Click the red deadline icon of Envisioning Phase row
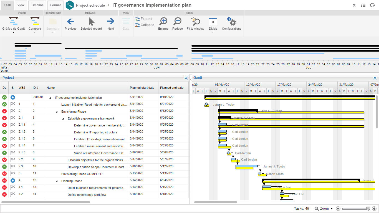This screenshot has height=213, width=379. pyautogui.click(x=4, y=111)
